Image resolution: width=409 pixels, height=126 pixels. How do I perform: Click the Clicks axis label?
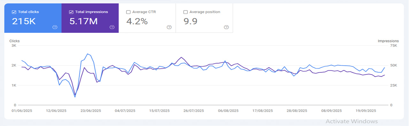tap(15, 41)
